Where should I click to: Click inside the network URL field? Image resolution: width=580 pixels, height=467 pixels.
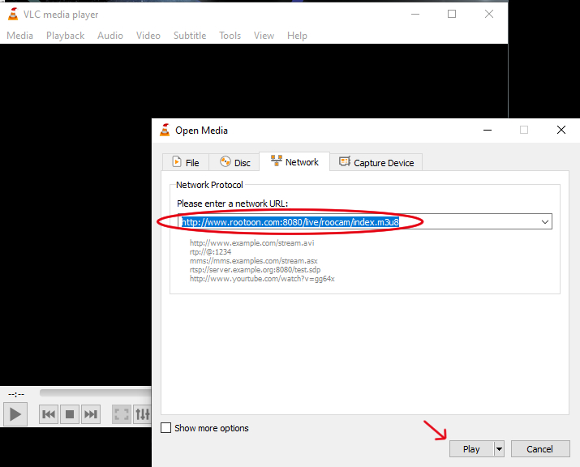(357, 221)
